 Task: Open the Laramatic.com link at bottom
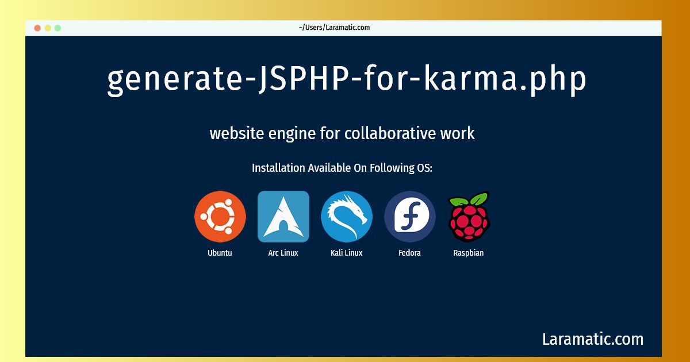(x=593, y=339)
